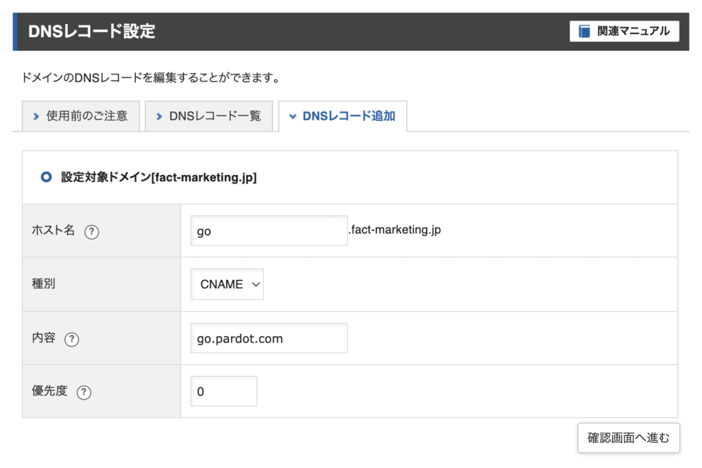
Task: Click the 内容 field containing go.pardot.com
Action: tap(269, 338)
